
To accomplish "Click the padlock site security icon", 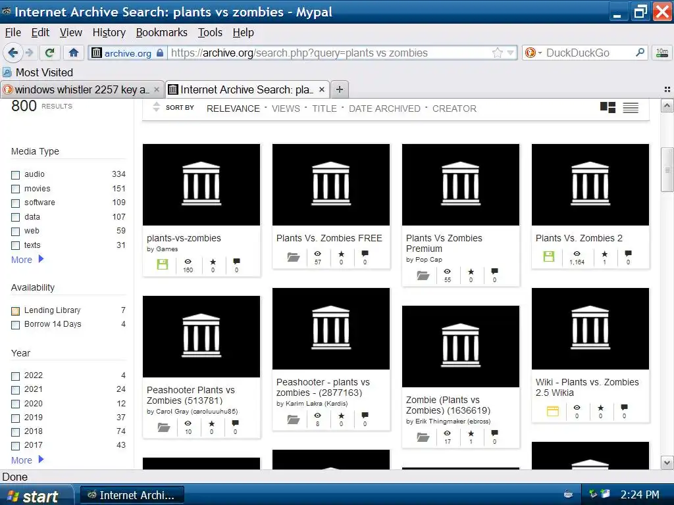I will click(x=160, y=53).
